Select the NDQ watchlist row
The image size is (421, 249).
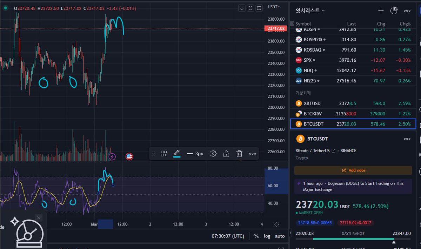click(x=353, y=70)
